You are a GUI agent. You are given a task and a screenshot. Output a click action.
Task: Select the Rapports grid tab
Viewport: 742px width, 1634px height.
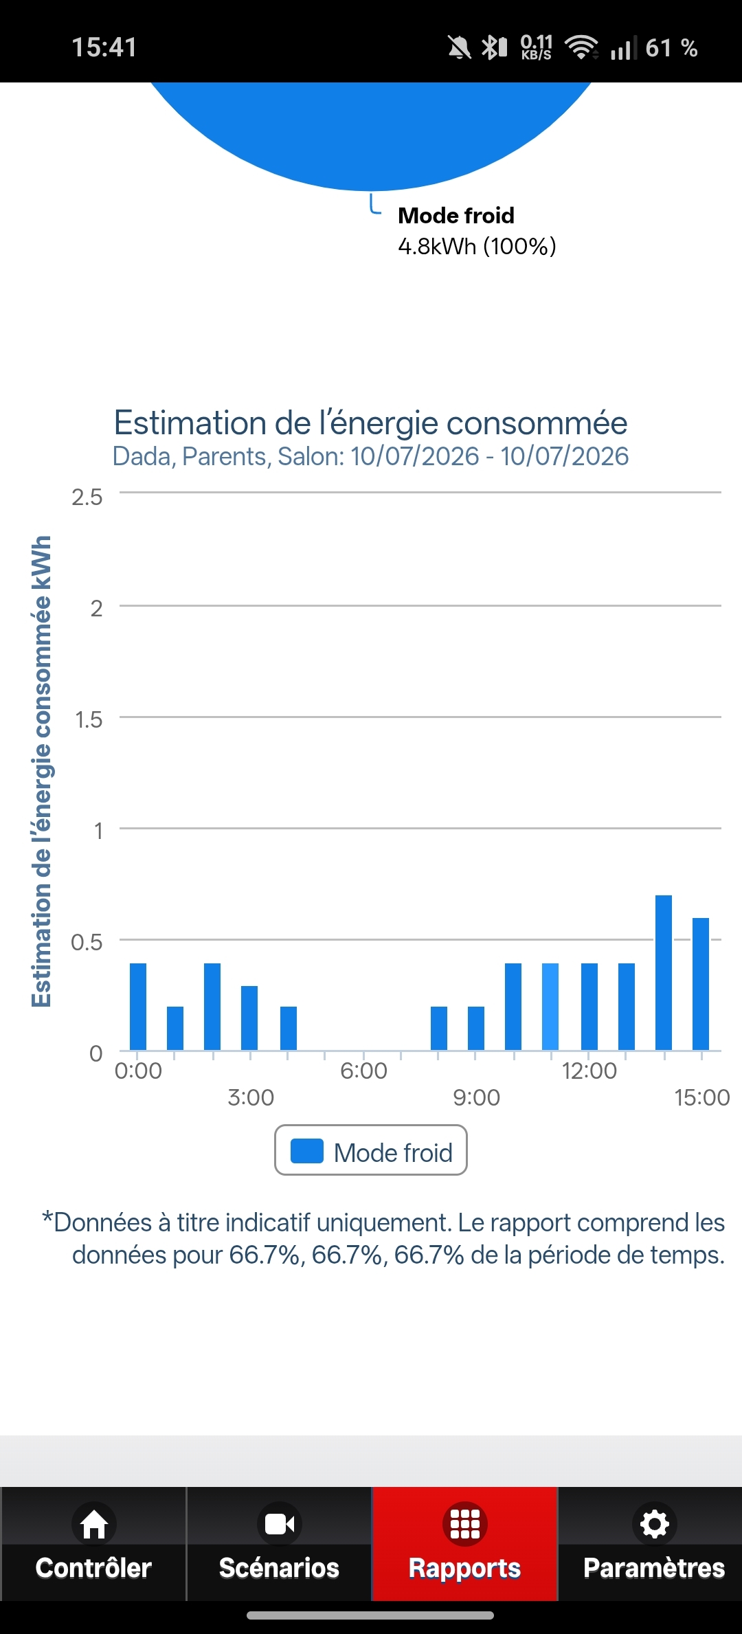(x=464, y=1544)
